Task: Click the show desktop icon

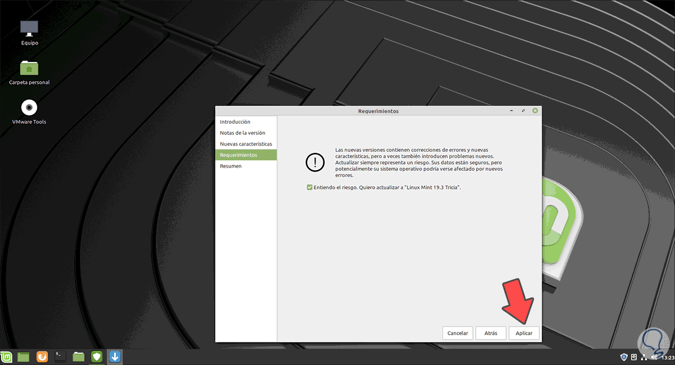Action: (23, 357)
